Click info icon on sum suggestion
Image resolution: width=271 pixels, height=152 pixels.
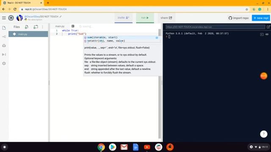point(157,38)
